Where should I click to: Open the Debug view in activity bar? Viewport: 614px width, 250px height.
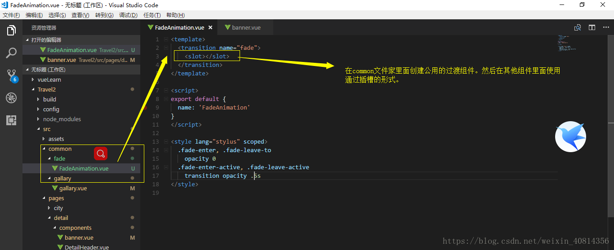pos(11,98)
